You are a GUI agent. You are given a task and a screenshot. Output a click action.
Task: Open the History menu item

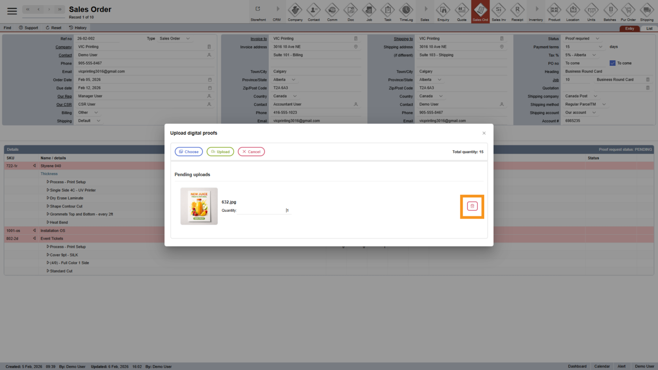78,28
